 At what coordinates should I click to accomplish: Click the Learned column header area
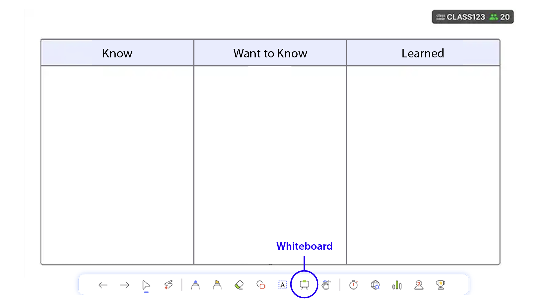pos(422,53)
